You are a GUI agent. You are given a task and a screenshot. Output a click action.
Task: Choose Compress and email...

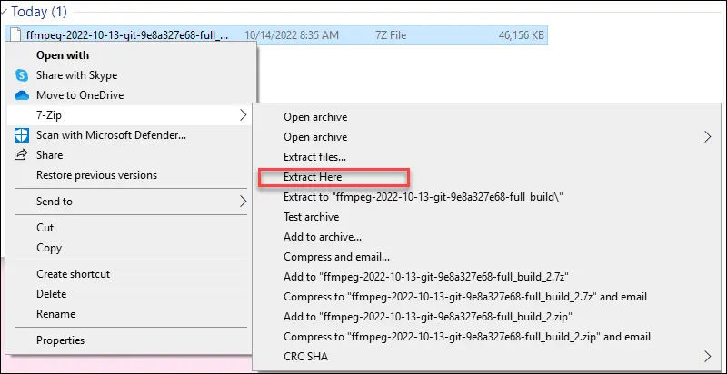(x=336, y=257)
